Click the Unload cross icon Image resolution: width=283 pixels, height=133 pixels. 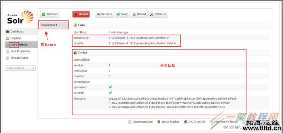click(76, 14)
